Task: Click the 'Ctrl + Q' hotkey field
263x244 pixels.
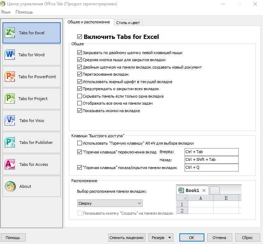Action: tap(211, 167)
